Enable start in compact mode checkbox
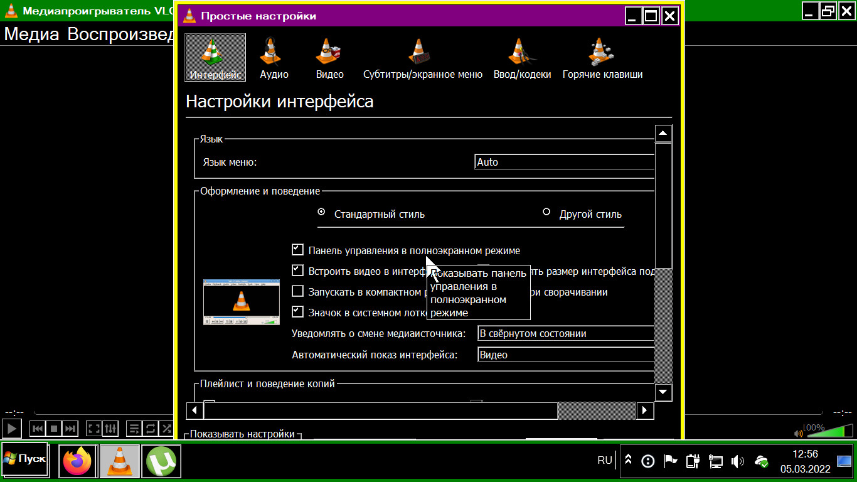This screenshot has width=857, height=482. pyautogui.click(x=298, y=291)
